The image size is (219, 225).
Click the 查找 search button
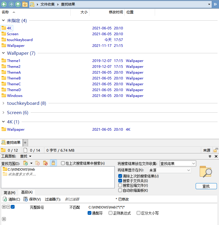[x=206, y=186]
